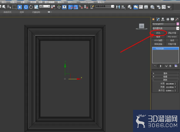Image resolution: width=180 pixels, height=132 pixels.
Task: Open the Customize (U) menu
Action: [72, 2]
